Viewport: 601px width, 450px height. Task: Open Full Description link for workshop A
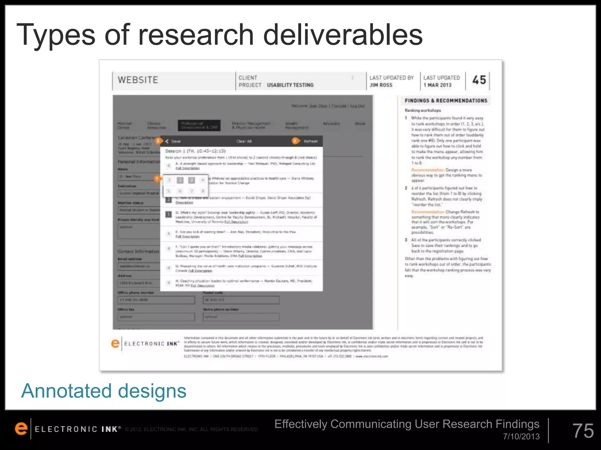[x=188, y=168]
